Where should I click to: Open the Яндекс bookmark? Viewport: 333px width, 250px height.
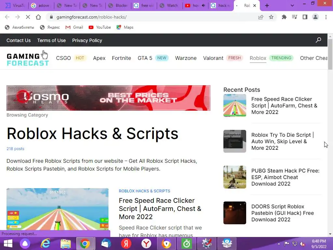[50, 27]
